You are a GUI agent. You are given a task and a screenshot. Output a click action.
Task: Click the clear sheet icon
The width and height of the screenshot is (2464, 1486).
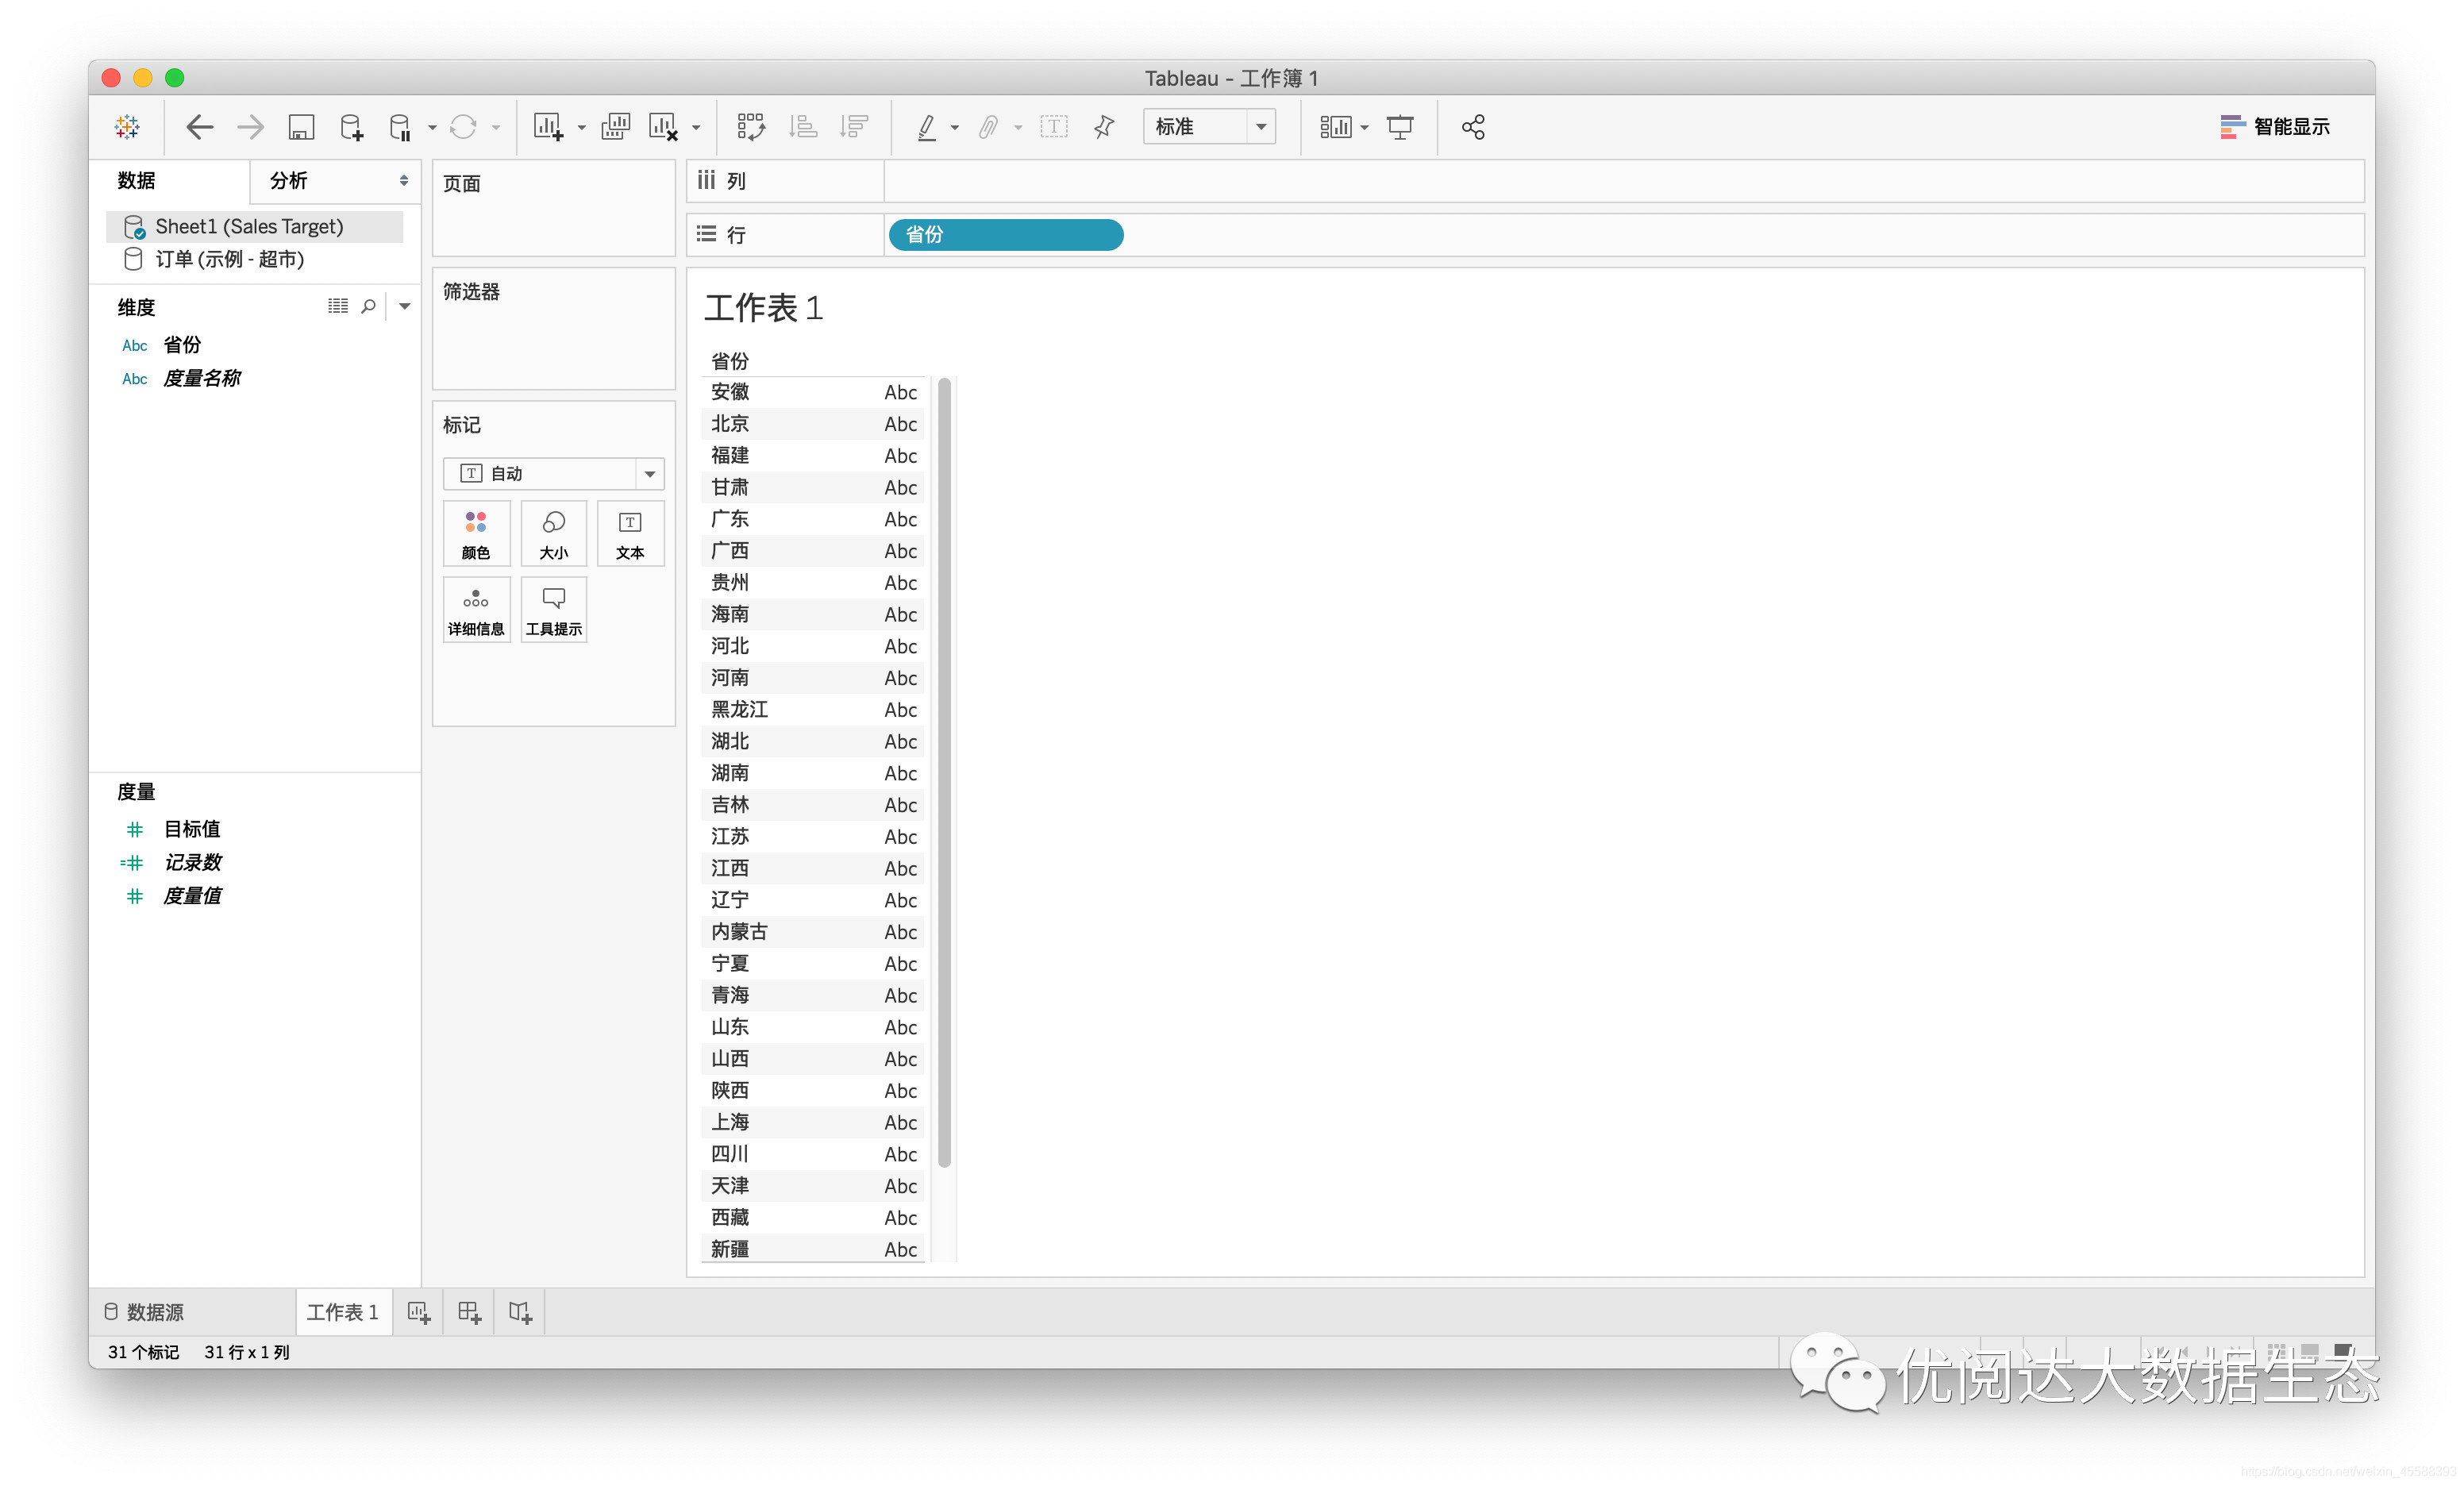(663, 127)
